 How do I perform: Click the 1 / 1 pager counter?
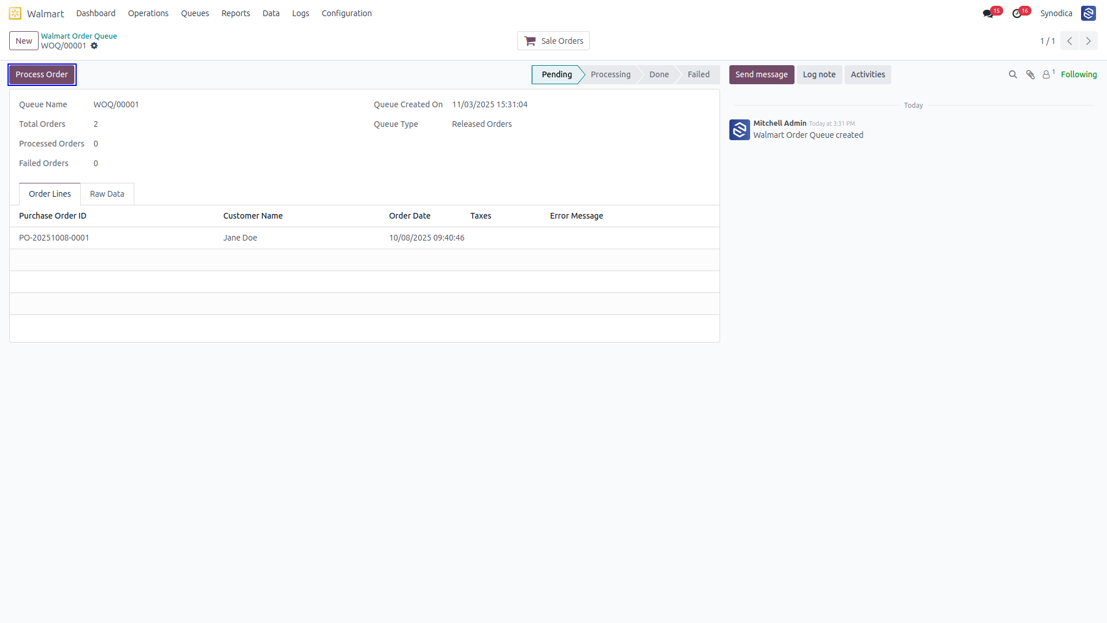[1048, 41]
